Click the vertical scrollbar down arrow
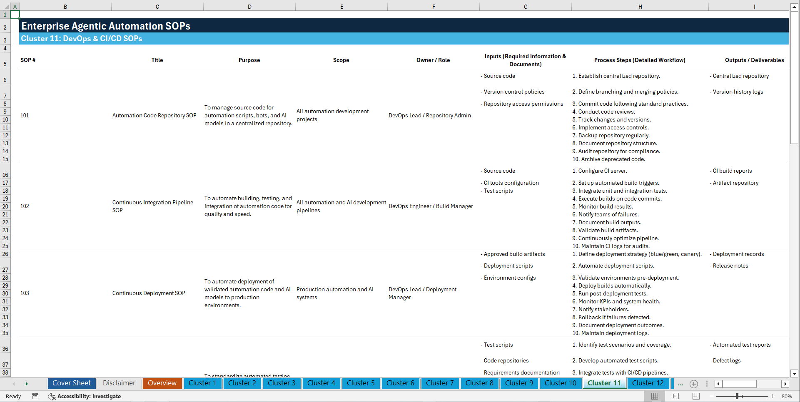The image size is (800, 402). tap(794, 373)
